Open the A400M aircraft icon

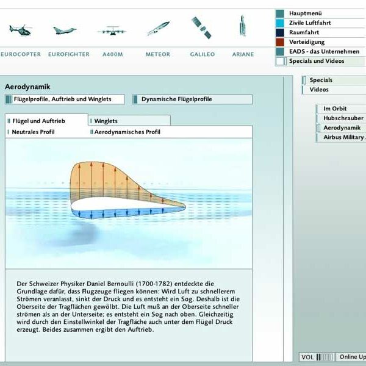[112, 29]
